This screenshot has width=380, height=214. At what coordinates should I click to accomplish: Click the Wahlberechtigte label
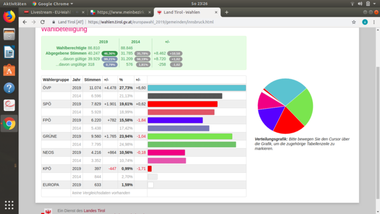coord(71,48)
